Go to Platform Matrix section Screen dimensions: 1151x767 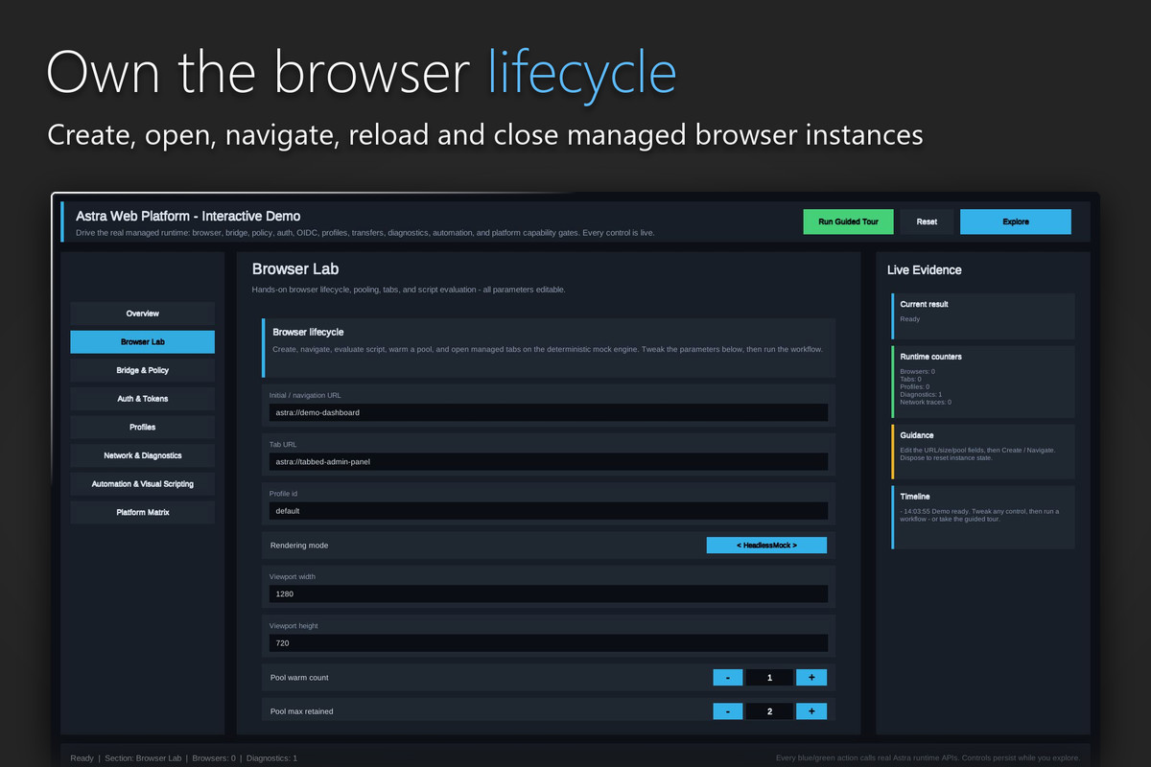[x=143, y=512]
